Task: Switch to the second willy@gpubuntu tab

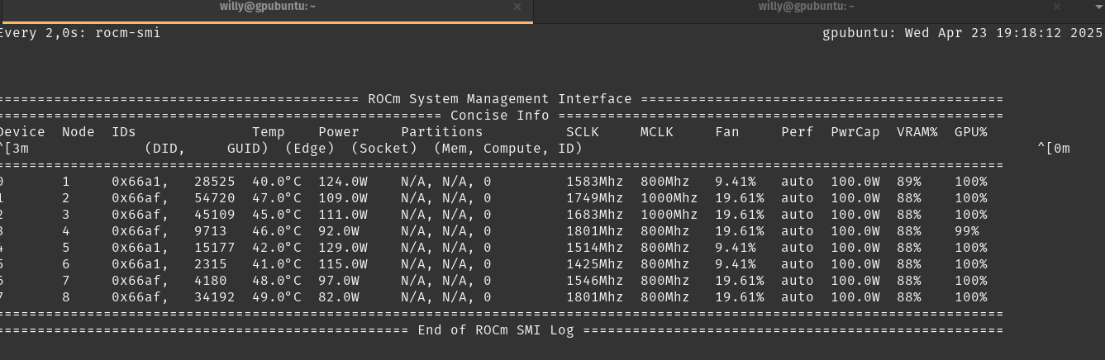Action: click(806, 7)
